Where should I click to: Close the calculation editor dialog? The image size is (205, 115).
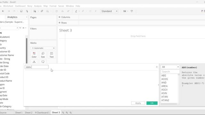click(x=157, y=67)
